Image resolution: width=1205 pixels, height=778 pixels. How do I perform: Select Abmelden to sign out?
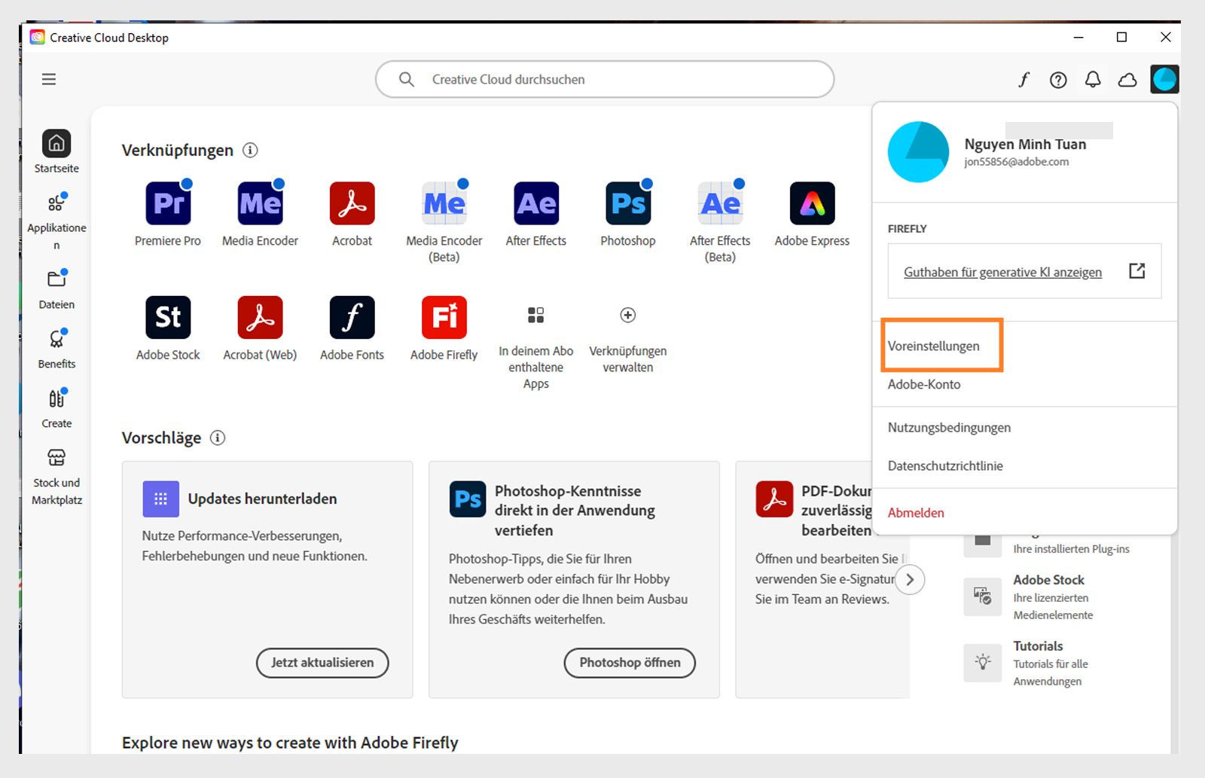click(x=916, y=512)
